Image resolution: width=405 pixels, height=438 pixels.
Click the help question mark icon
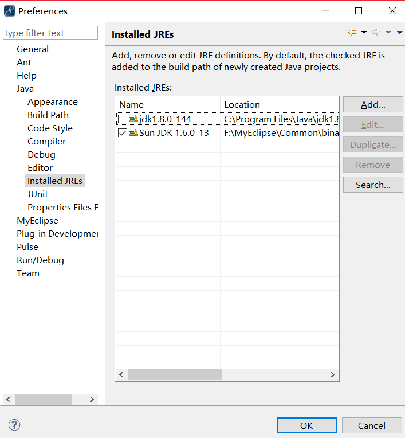coord(14,425)
